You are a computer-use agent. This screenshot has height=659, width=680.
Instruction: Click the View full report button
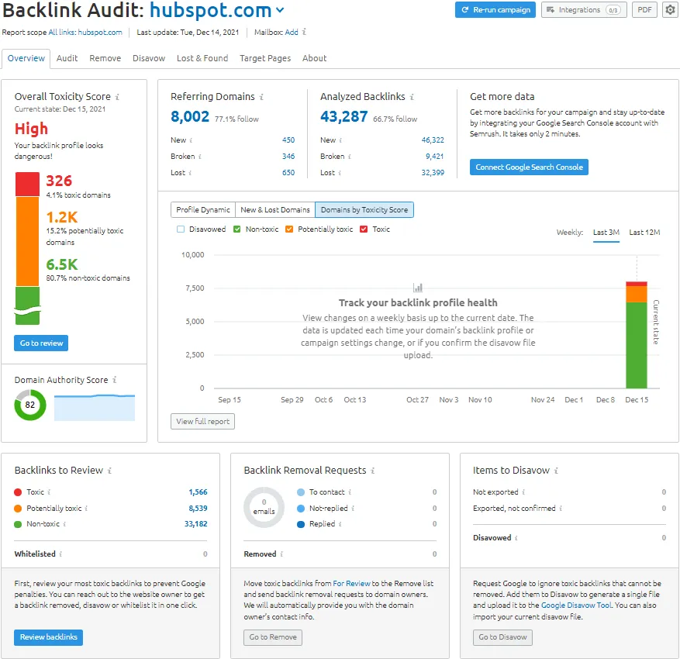(202, 422)
